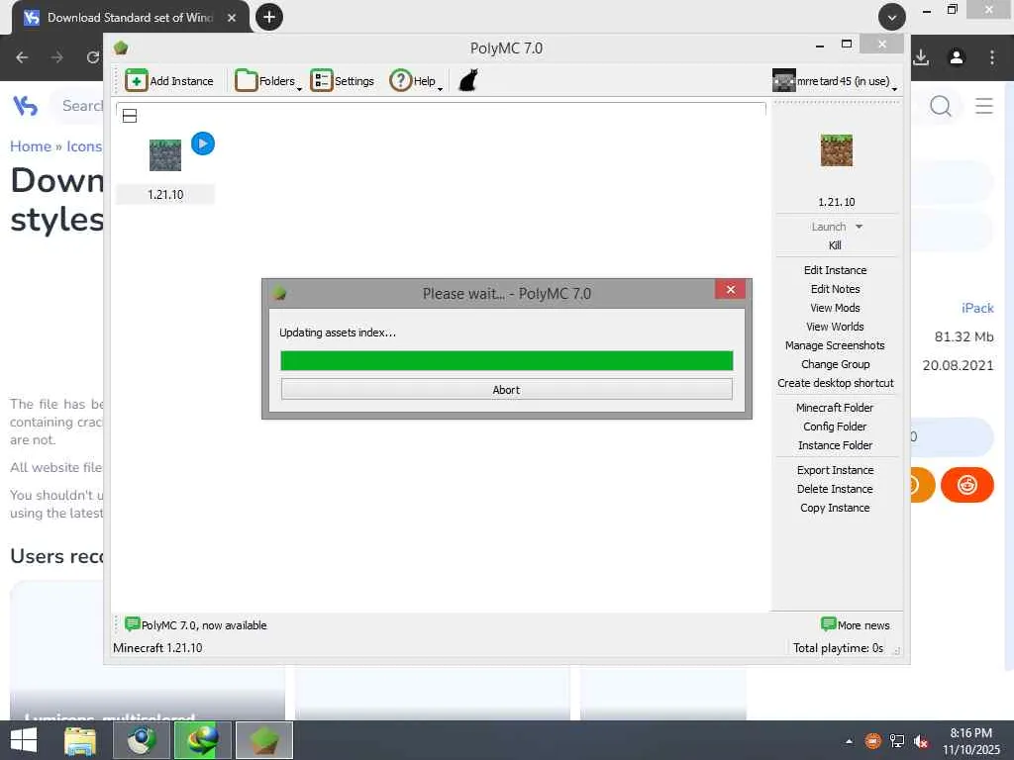Click the news speech bubble icon at bottom-left
The image size is (1014, 760).
coord(132,623)
